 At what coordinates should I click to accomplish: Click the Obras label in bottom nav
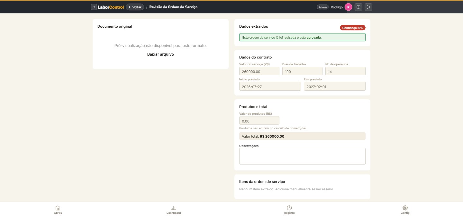pos(58,213)
